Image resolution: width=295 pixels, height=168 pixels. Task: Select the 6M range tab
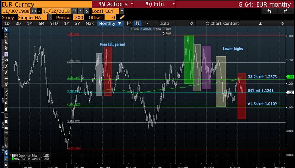pos(41,24)
